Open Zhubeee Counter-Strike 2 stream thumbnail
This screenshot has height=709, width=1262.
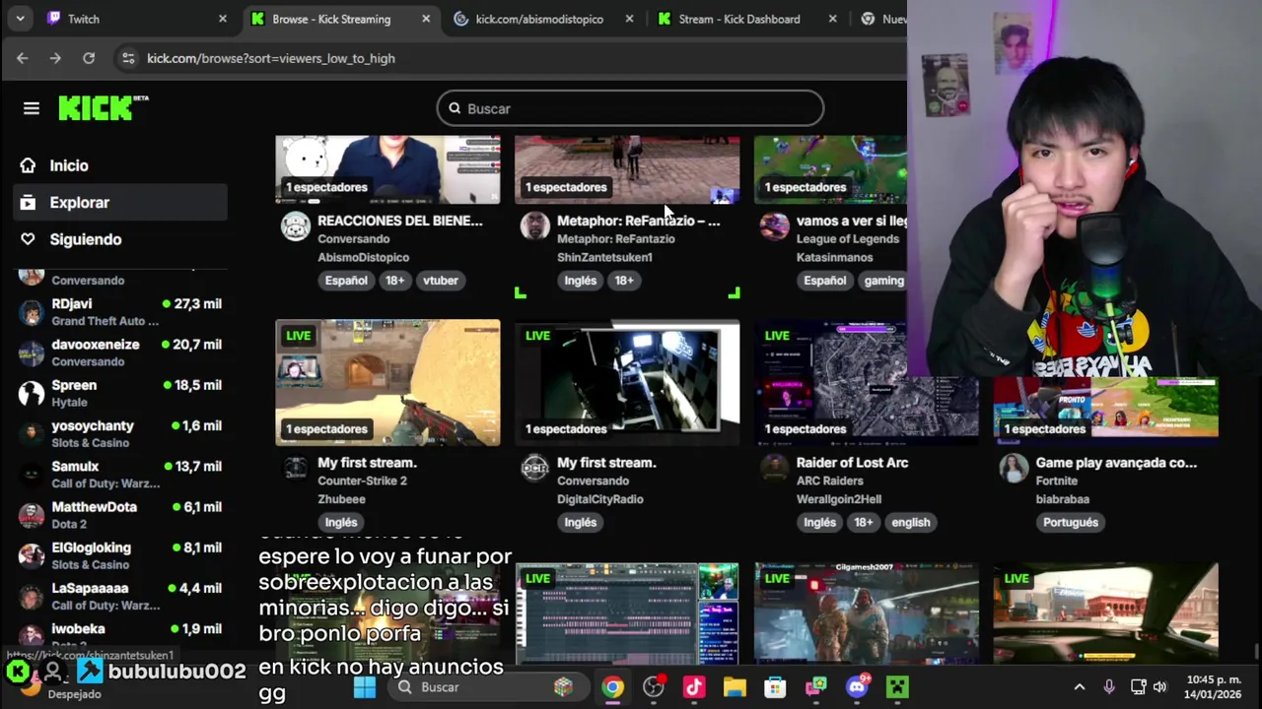tap(387, 382)
